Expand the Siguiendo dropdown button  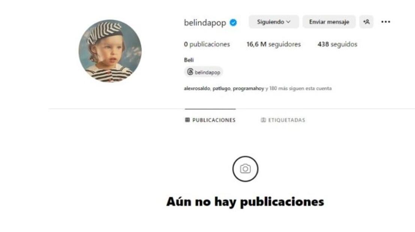tap(274, 22)
